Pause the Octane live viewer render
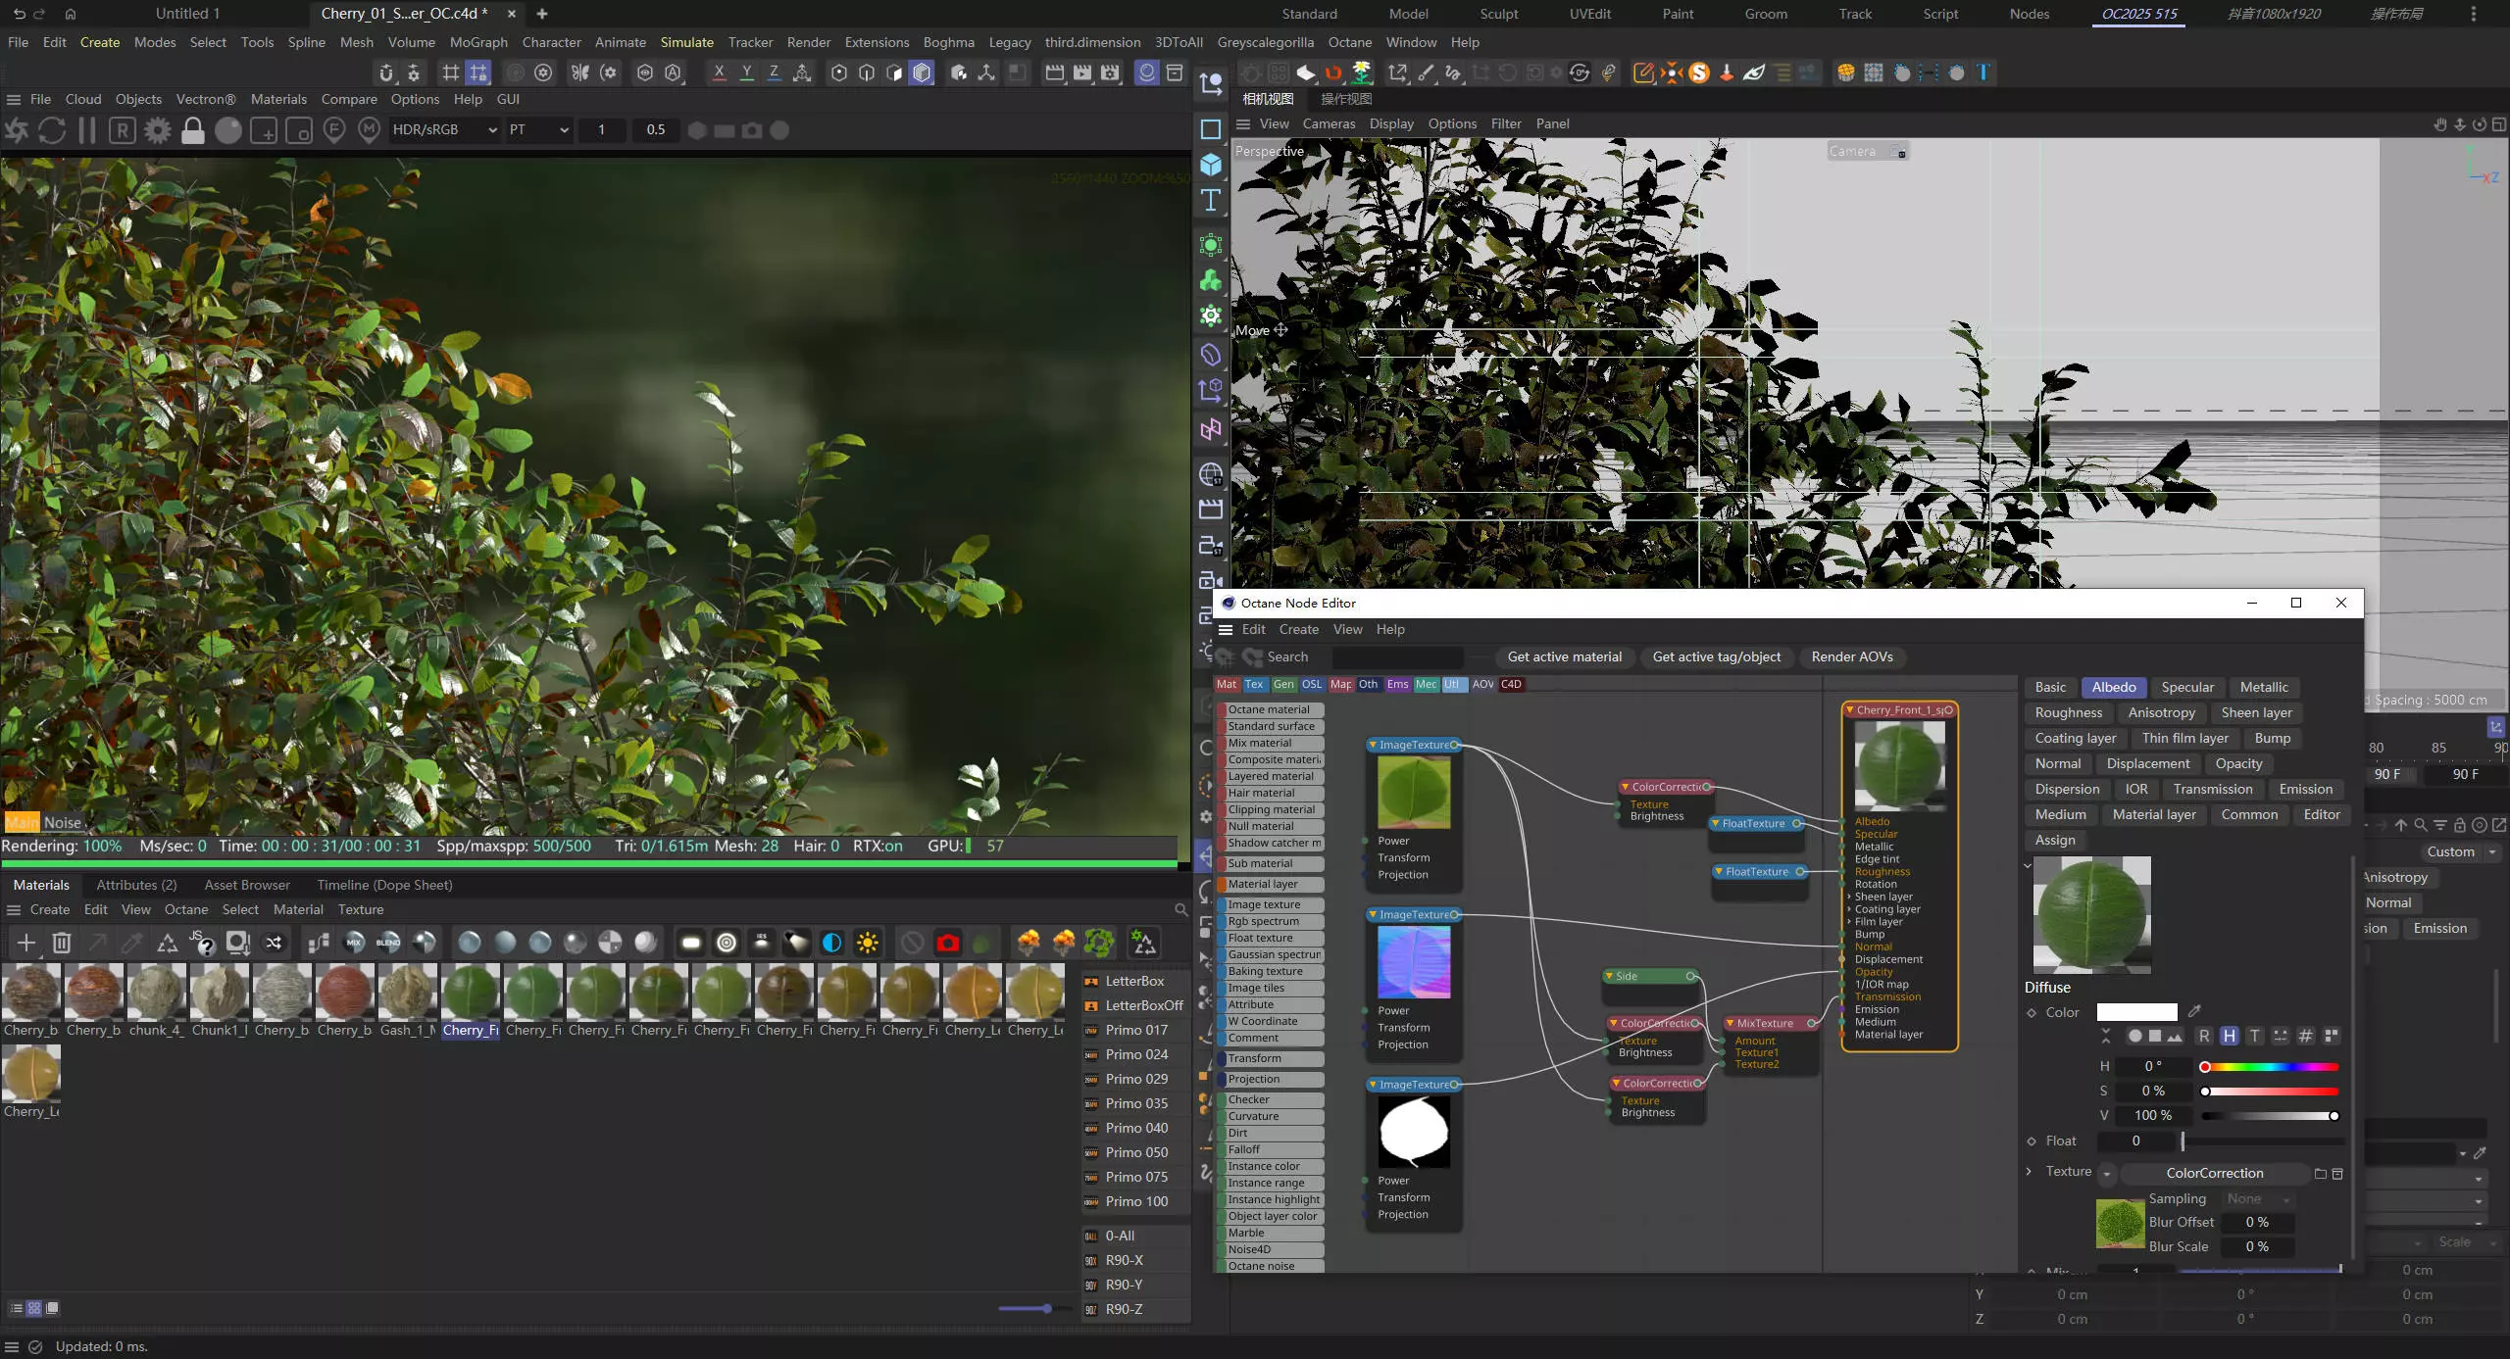Image resolution: width=2510 pixels, height=1359 pixels. point(87,130)
